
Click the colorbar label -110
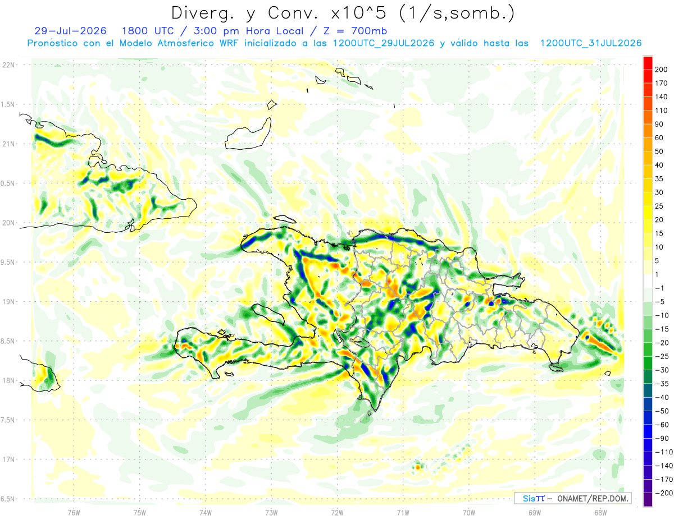pos(663,452)
